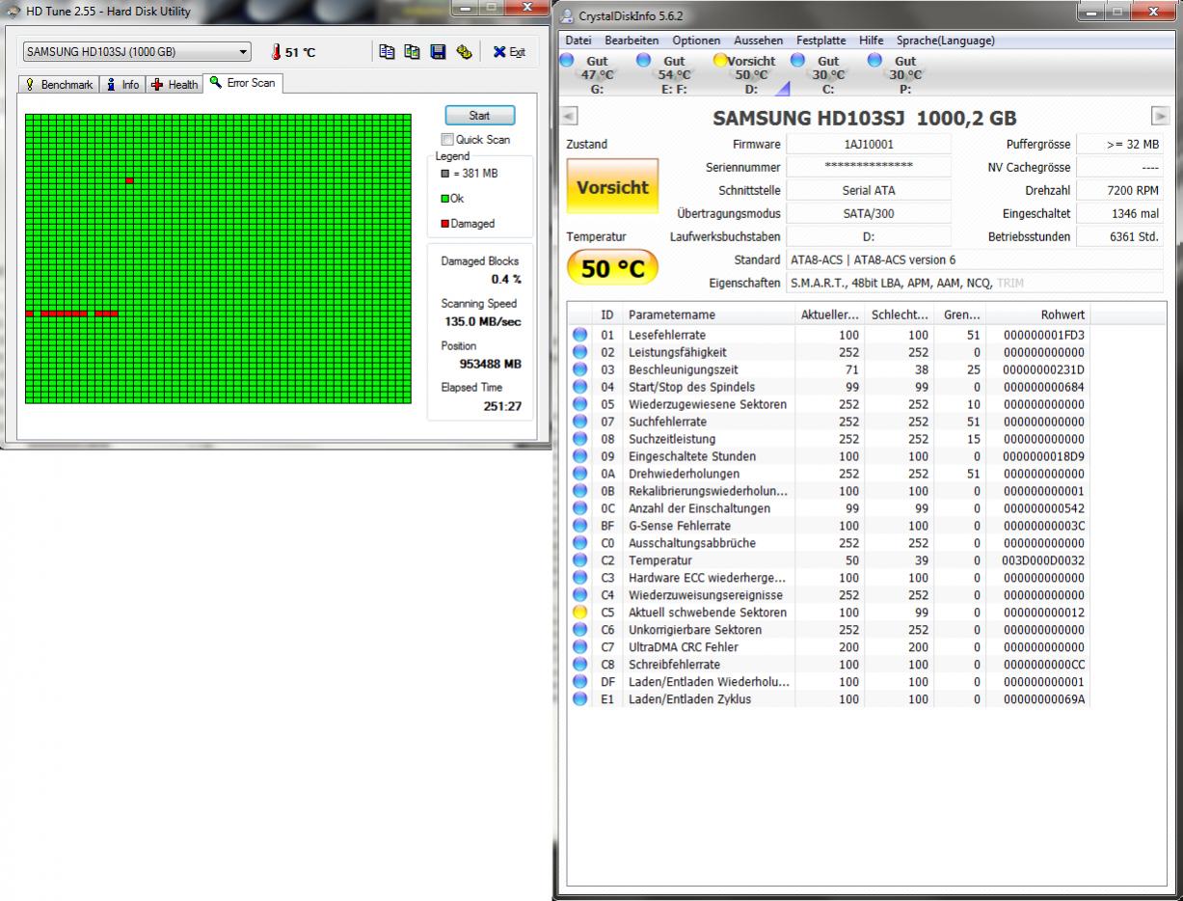Click status orb for UltraDMA CRC Fehler
Viewport: 1183px width, 901px height.
click(x=580, y=647)
